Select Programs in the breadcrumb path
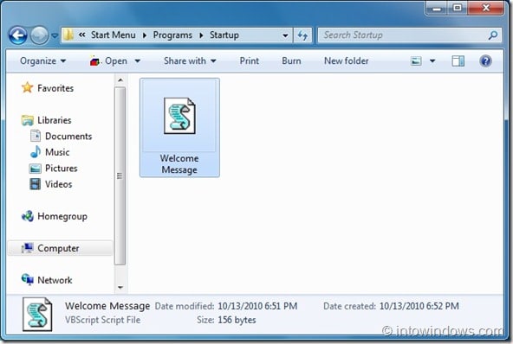The width and height of the screenshot is (513, 344). point(172,35)
